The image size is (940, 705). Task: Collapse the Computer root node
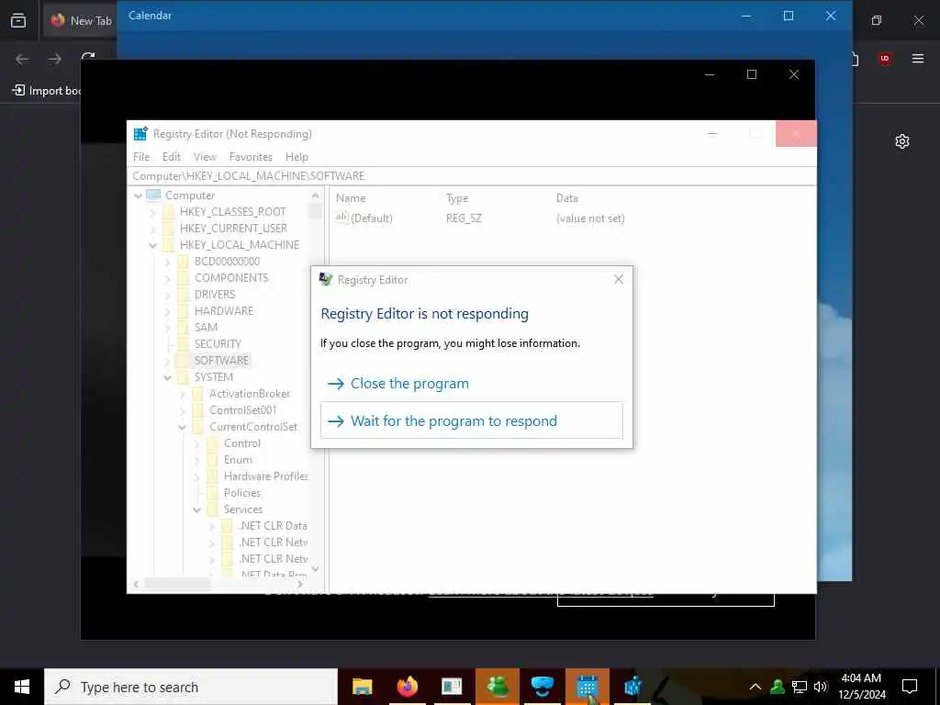(139, 196)
